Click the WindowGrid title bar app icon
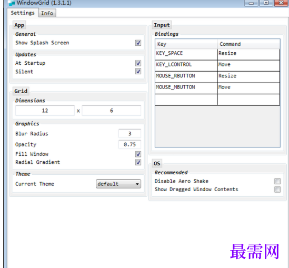Screen dimensions: 289x268 pyautogui.click(x=12, y=3)
